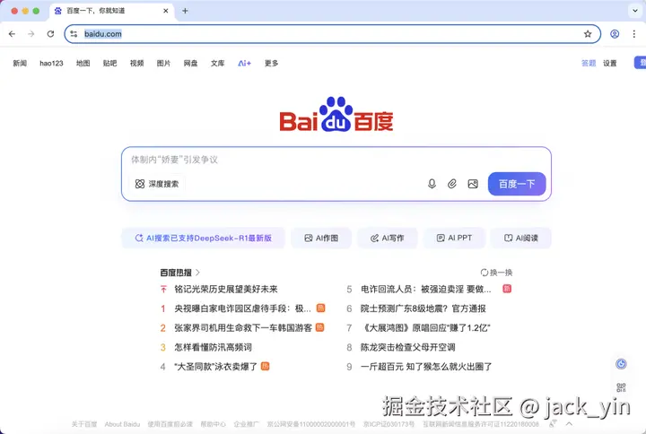
Task: Open the Chrome three-dot menu
Action: [x=634, y=34]
